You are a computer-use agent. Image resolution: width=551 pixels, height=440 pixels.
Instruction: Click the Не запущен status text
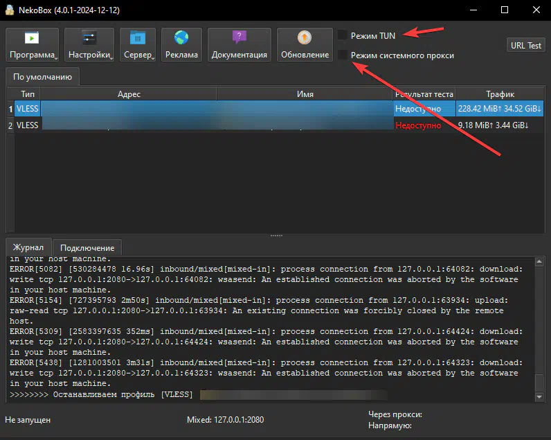[x=28, y=420]
